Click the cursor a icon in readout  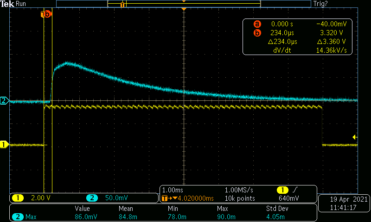click(257, 24)
